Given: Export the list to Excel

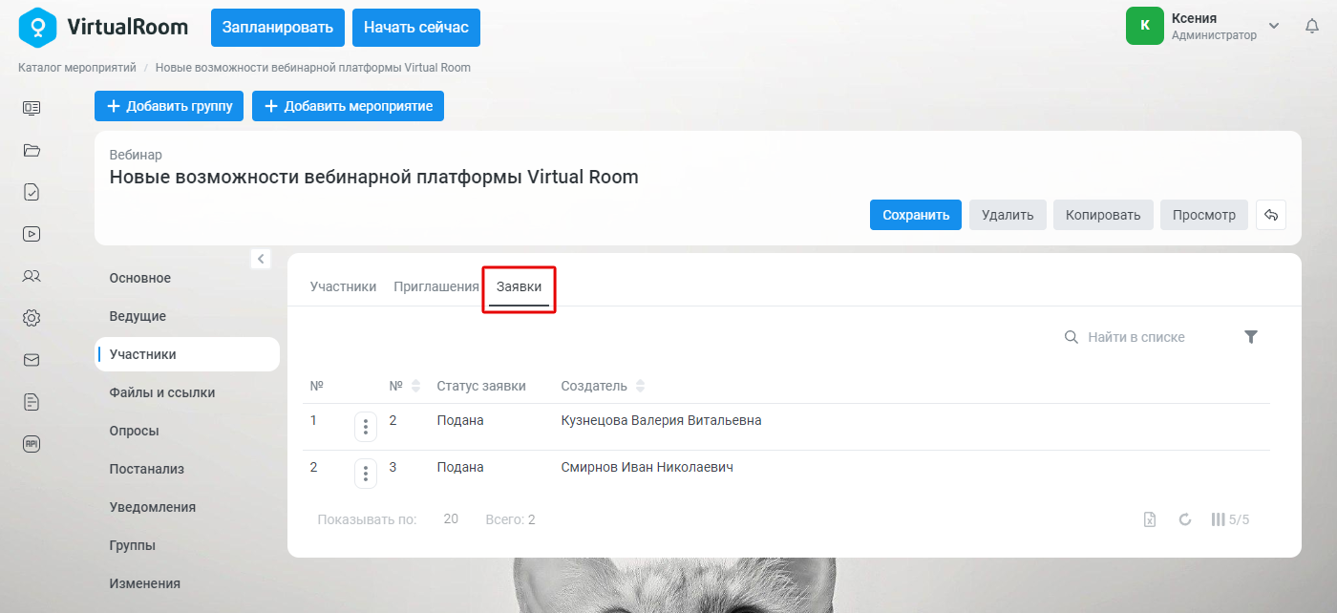Looking at the screenshot, I should pyautogui.click(x=1151, y=519).
